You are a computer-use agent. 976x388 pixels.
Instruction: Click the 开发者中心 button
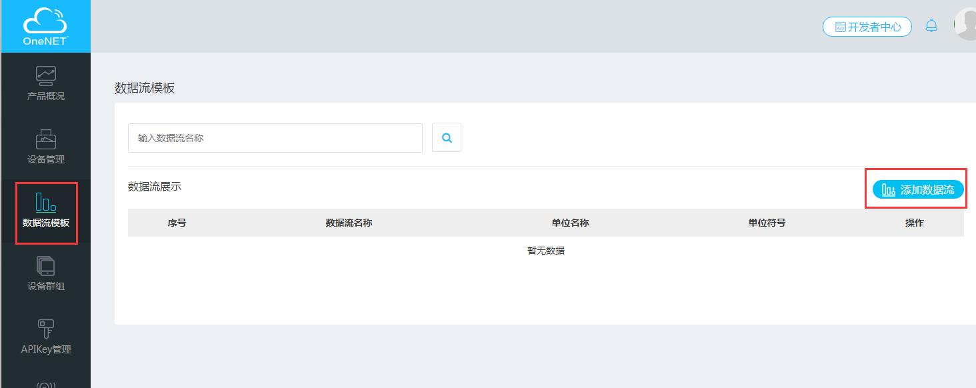point(867,27)
